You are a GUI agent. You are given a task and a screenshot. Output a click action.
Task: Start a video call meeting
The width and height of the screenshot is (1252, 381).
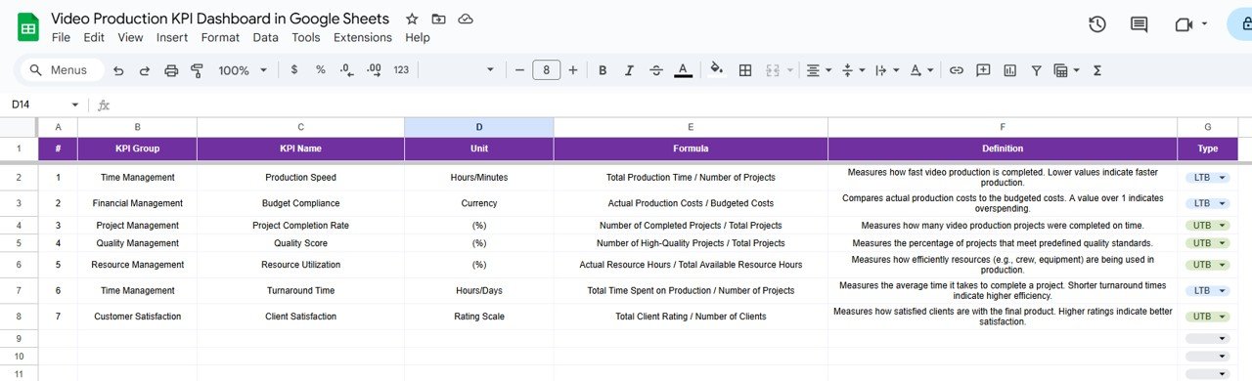pos(1184,24)
